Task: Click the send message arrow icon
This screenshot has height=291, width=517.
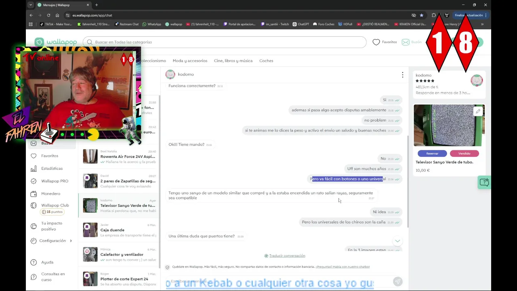Action: point(397,281)
